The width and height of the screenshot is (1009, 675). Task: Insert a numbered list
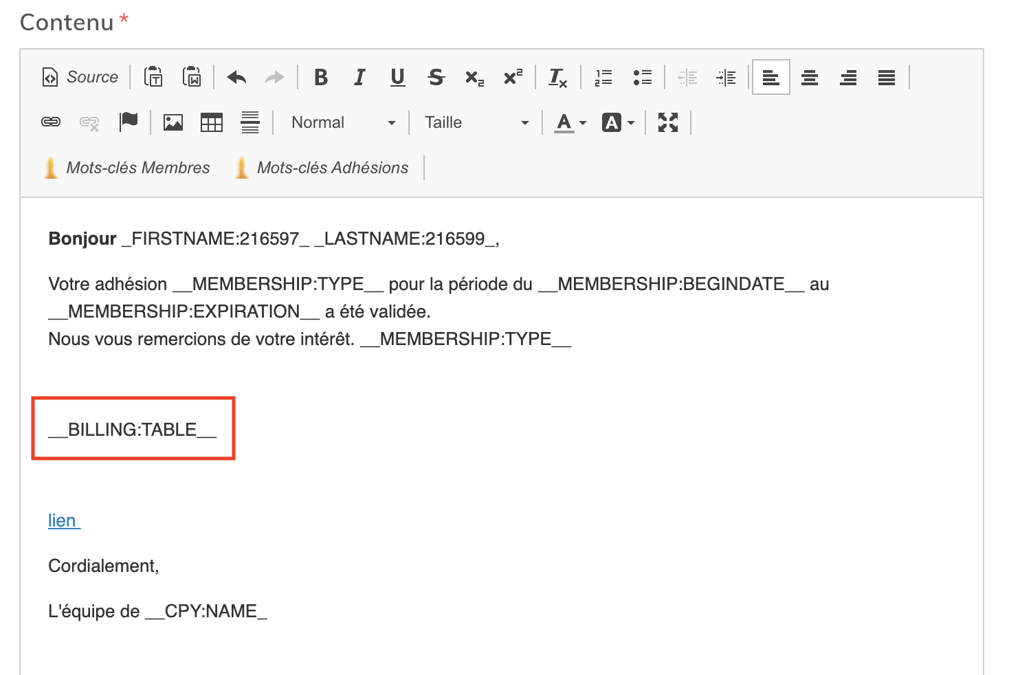tap(603, 78)
